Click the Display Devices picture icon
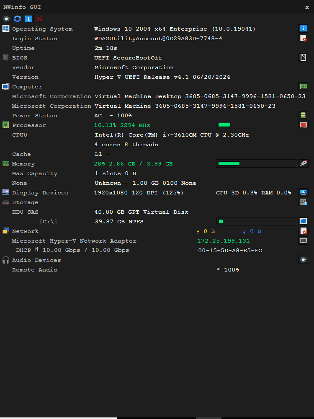This screenshot has height=419, width=314. pyautogui.click(x=6, y=192)
